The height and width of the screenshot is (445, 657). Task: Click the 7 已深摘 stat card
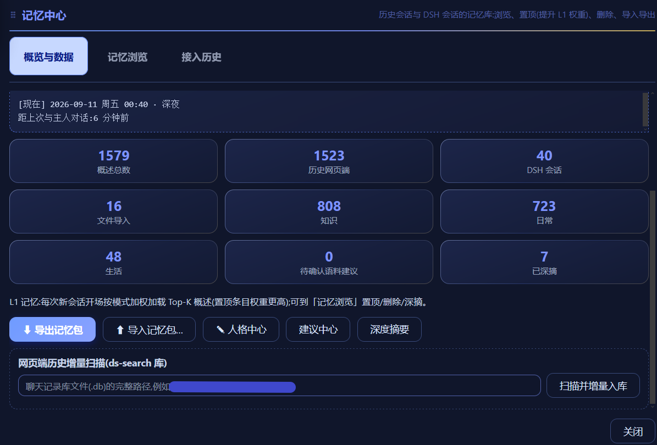[x=544, y=262]
